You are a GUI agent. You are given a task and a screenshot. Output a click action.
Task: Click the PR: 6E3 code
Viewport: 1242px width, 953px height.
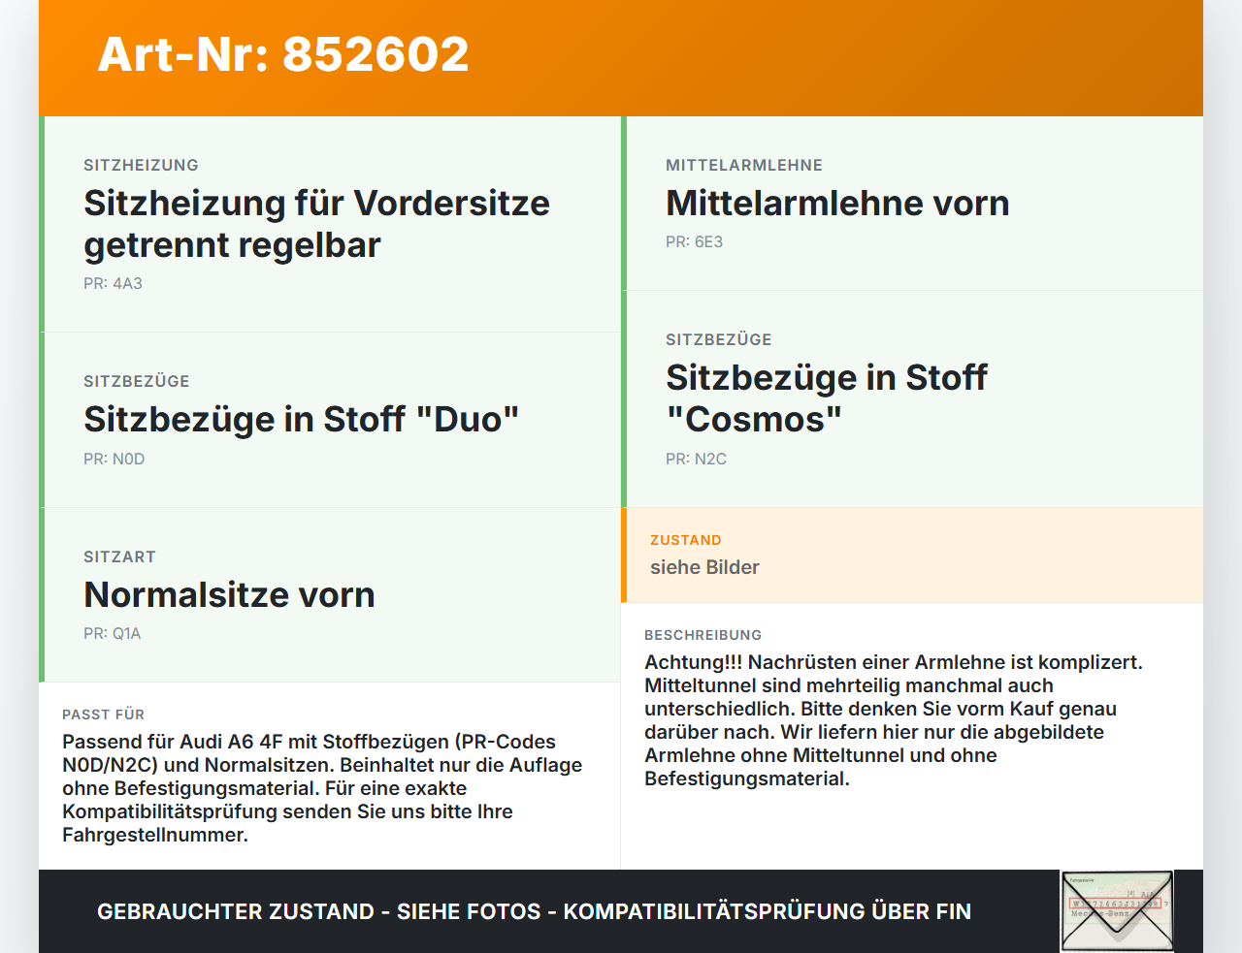point(694,241)
